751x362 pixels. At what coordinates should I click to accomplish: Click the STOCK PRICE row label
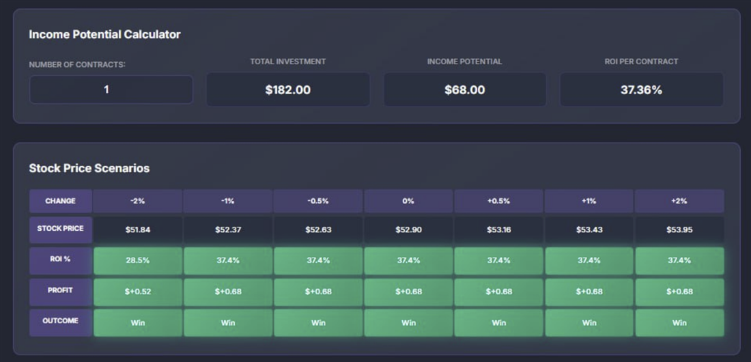click(60, 229)
